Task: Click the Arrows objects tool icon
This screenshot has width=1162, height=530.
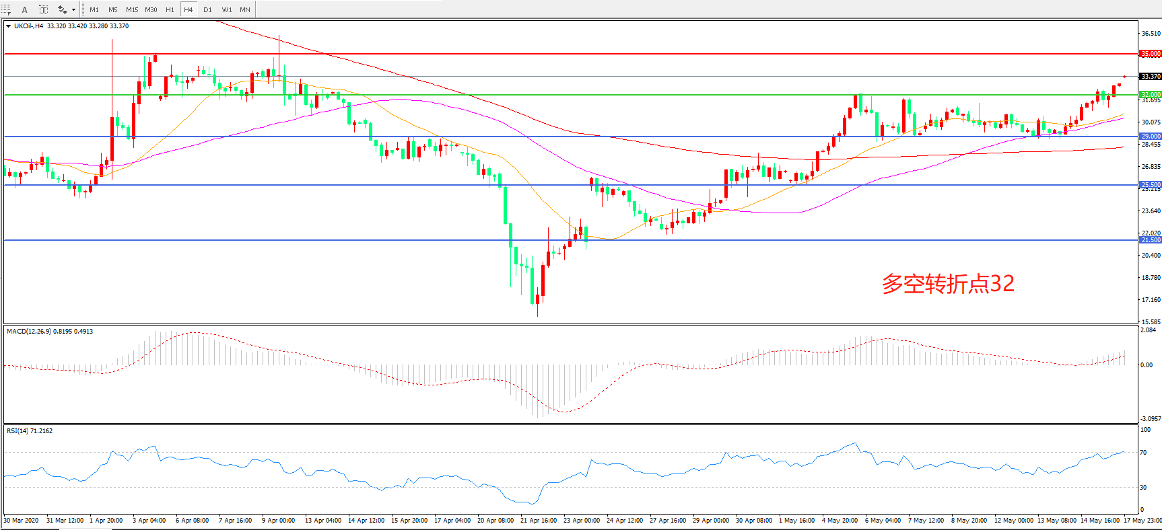Action: [x=62, y=9]
